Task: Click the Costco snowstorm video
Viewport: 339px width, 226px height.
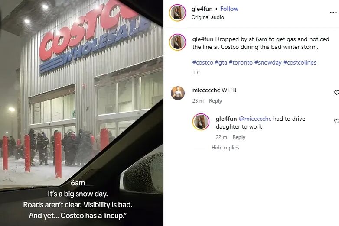Action: point(81,113)
